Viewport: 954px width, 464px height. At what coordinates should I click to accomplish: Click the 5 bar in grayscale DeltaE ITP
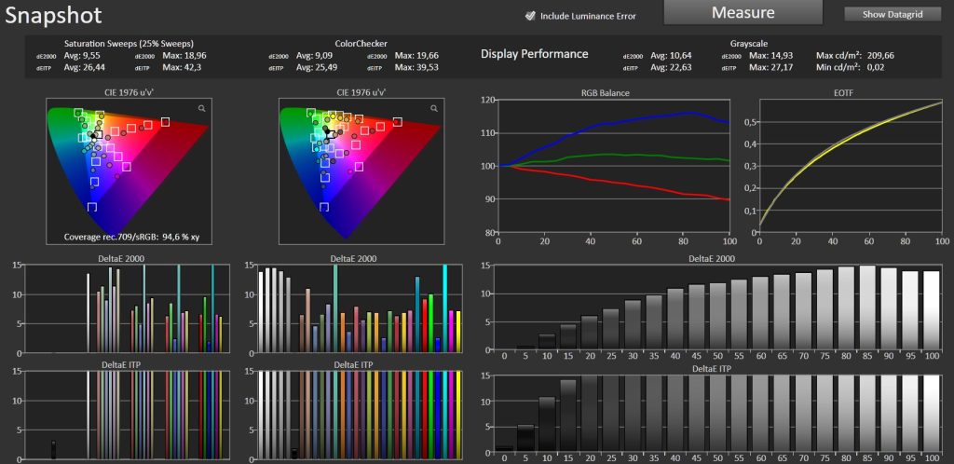pyautogui.click(x=526, y=438)
